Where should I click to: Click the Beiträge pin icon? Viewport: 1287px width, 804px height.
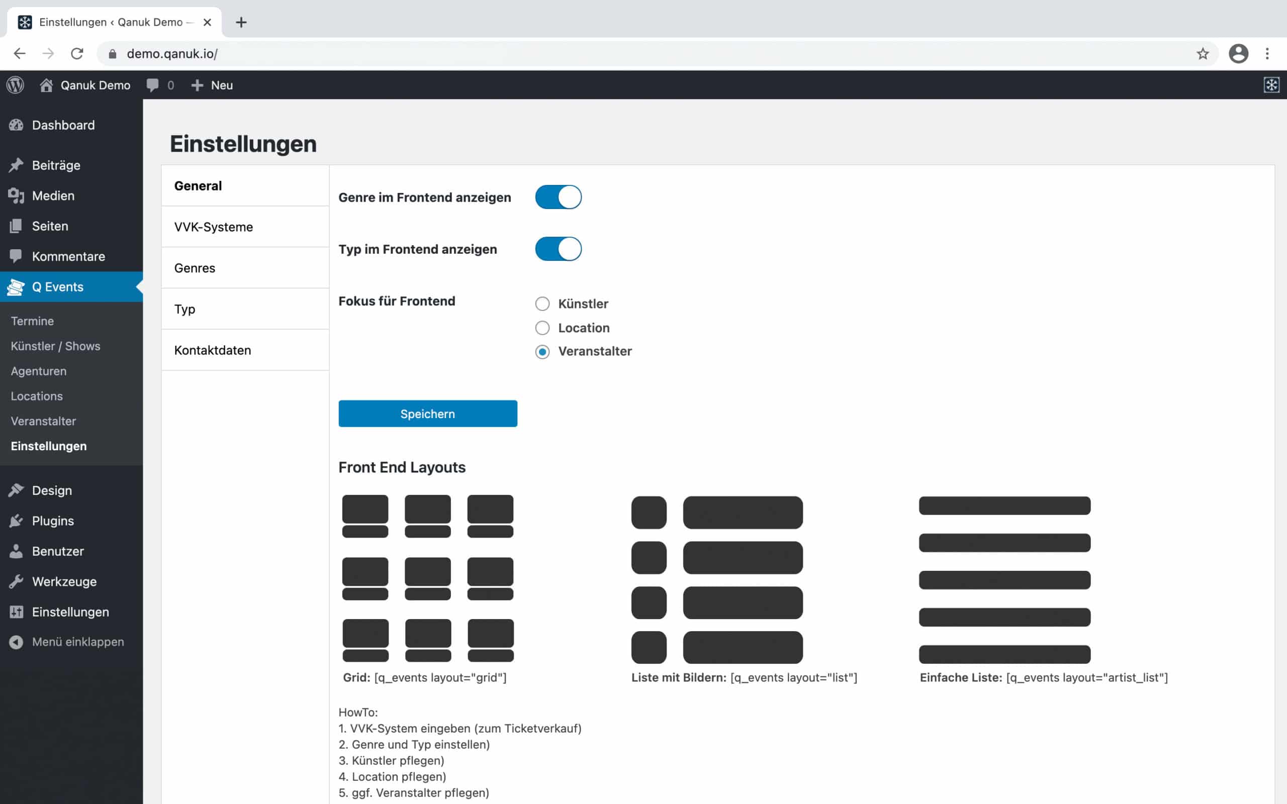pos(16,165)
